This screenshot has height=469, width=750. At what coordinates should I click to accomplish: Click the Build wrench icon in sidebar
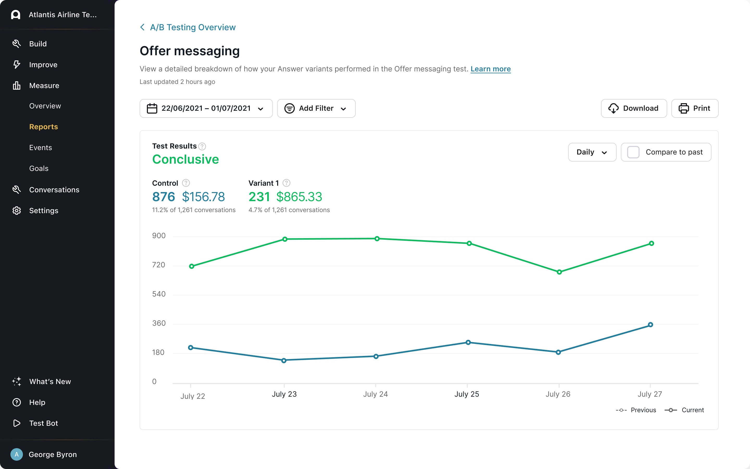point(16,44)
